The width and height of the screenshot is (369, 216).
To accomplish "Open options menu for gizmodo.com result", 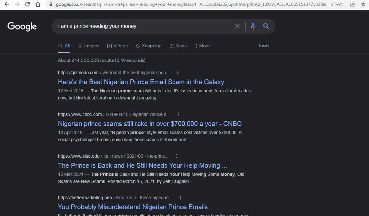I will click(178, 73).
